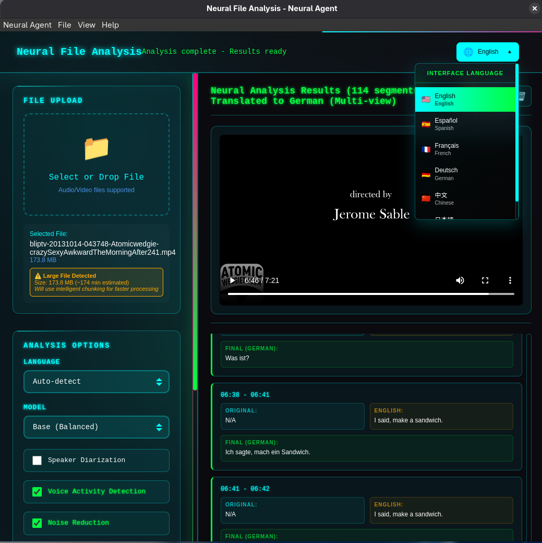Click the Chinese flag icon
The height and width of the screenshot is (543, 542).
point(426,198)
